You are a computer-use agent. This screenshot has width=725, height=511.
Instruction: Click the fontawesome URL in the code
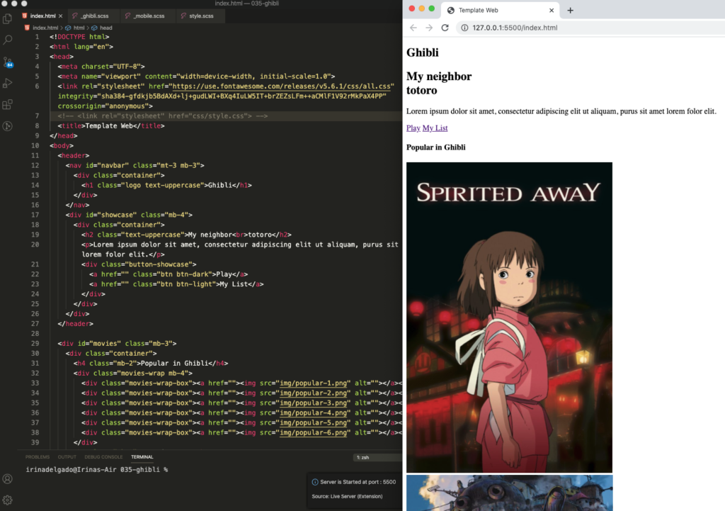click(282, 86)
